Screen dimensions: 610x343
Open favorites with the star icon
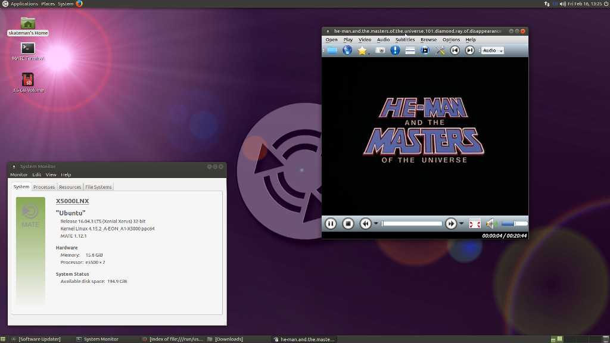(362, 50)
